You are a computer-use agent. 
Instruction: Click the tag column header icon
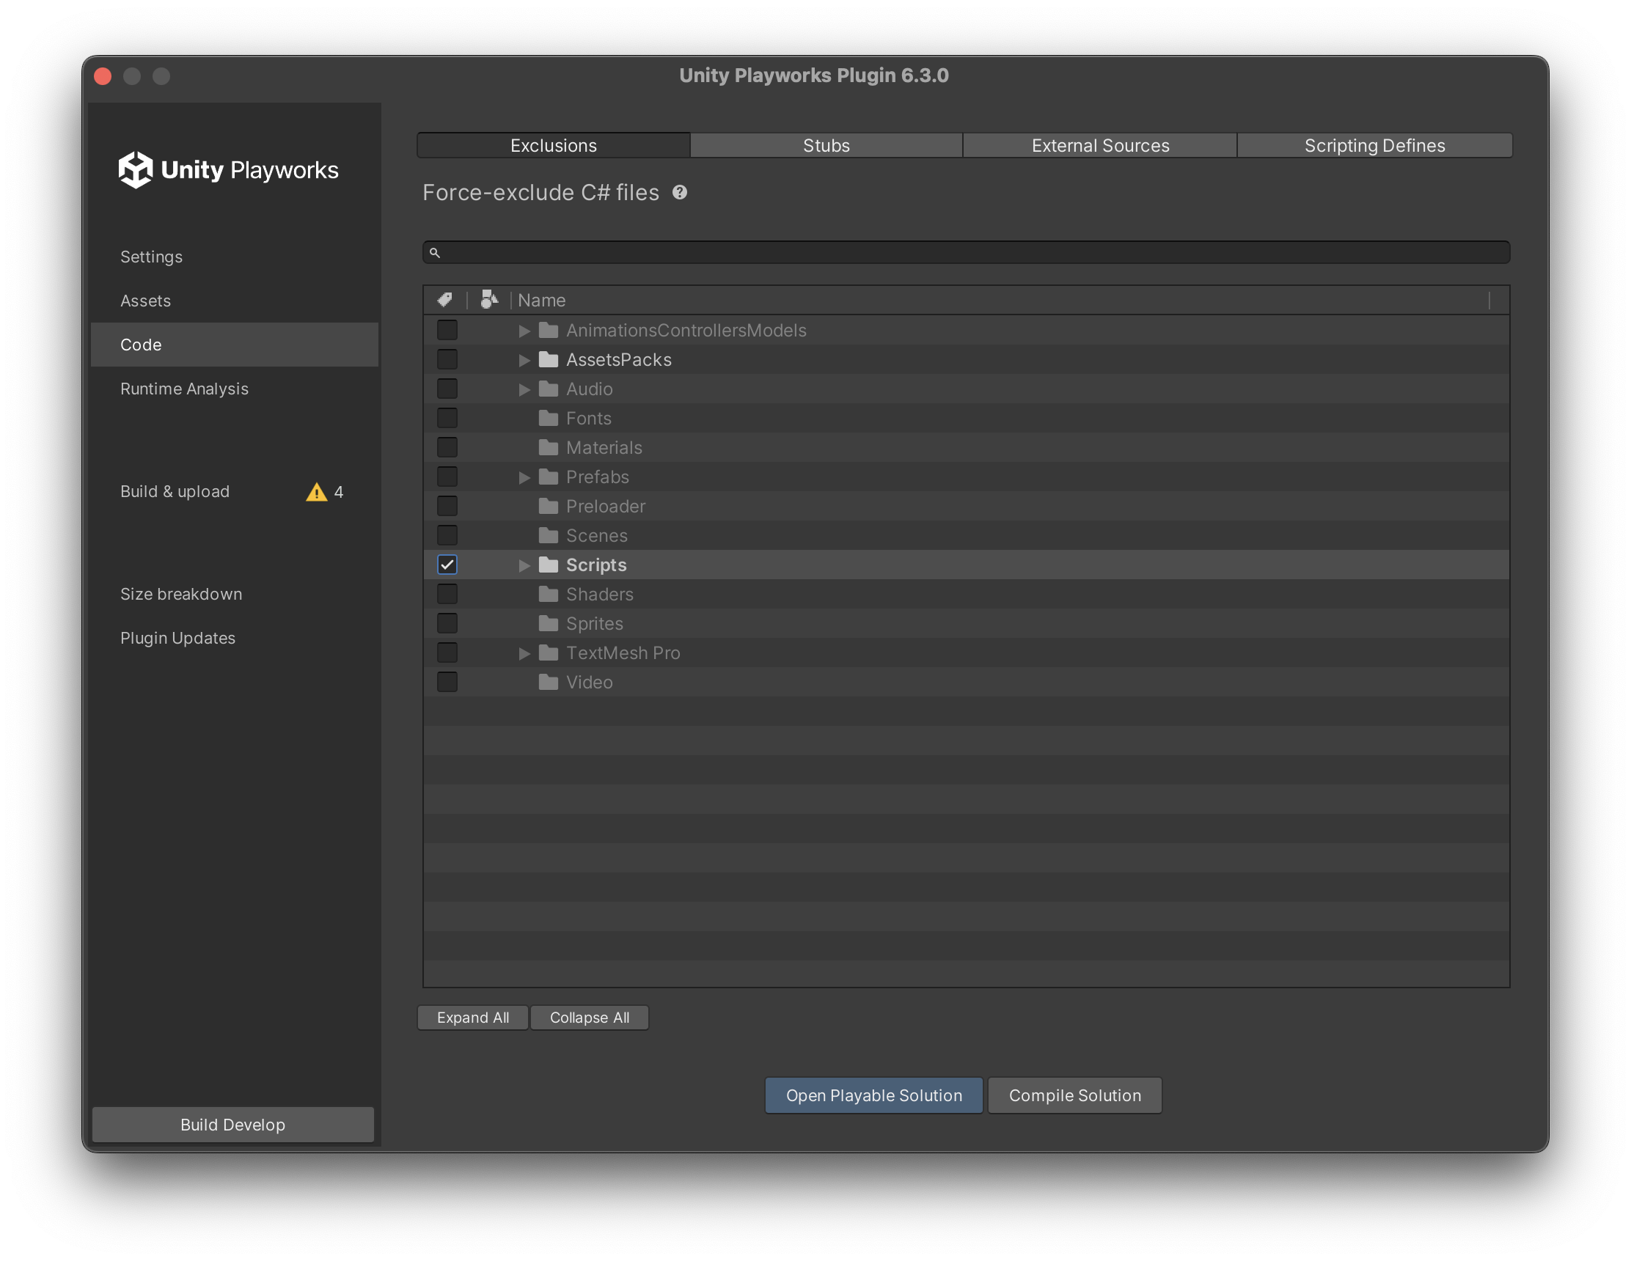coord(444,300)
